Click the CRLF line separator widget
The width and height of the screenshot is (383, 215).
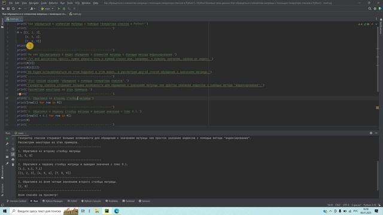[338, 205]
